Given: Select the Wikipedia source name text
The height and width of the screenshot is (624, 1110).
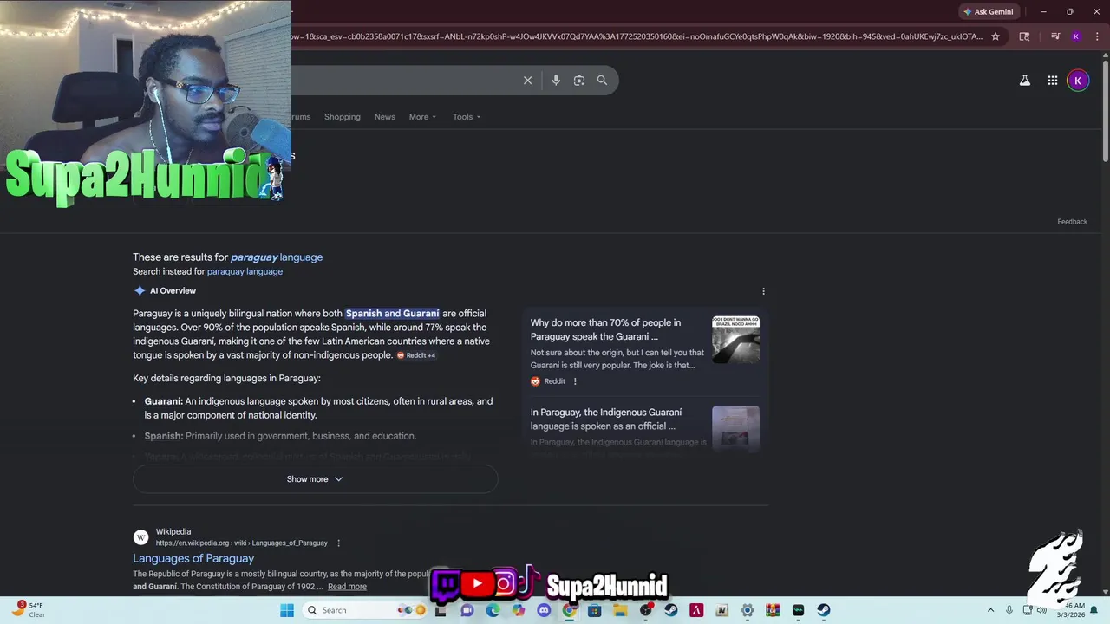Looking at the screenshot, I should tap(173, 532).
